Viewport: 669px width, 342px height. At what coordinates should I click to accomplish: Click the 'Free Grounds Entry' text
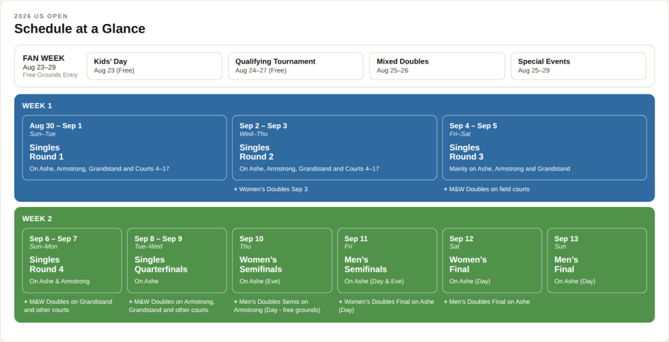pos(50,75)
